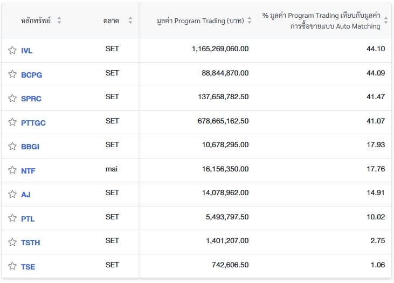Sort by มูลค่า Program Trading (บาท) arrows
Image resolution: width=394 pixels, height=283 pixels.
pyautogui.click(x=249, y=20)
